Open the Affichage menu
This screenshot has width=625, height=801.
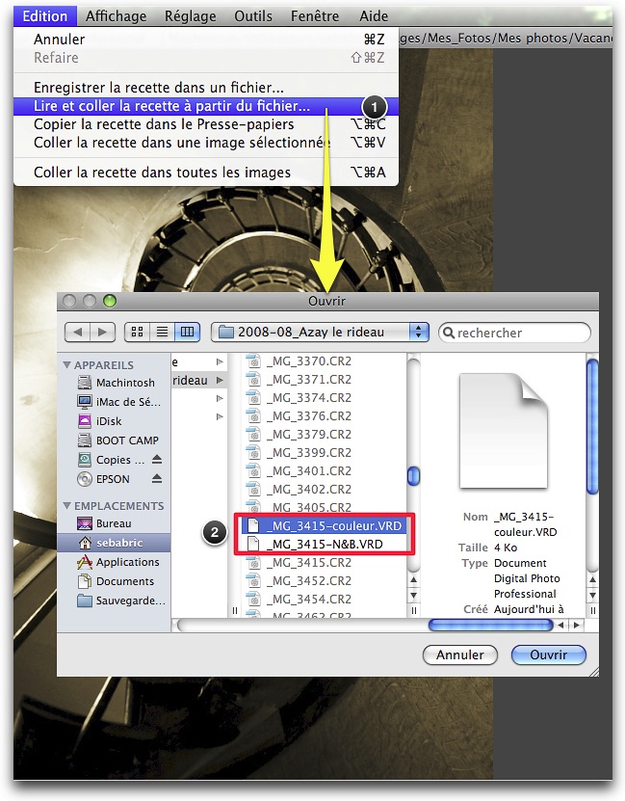[116, 15]
